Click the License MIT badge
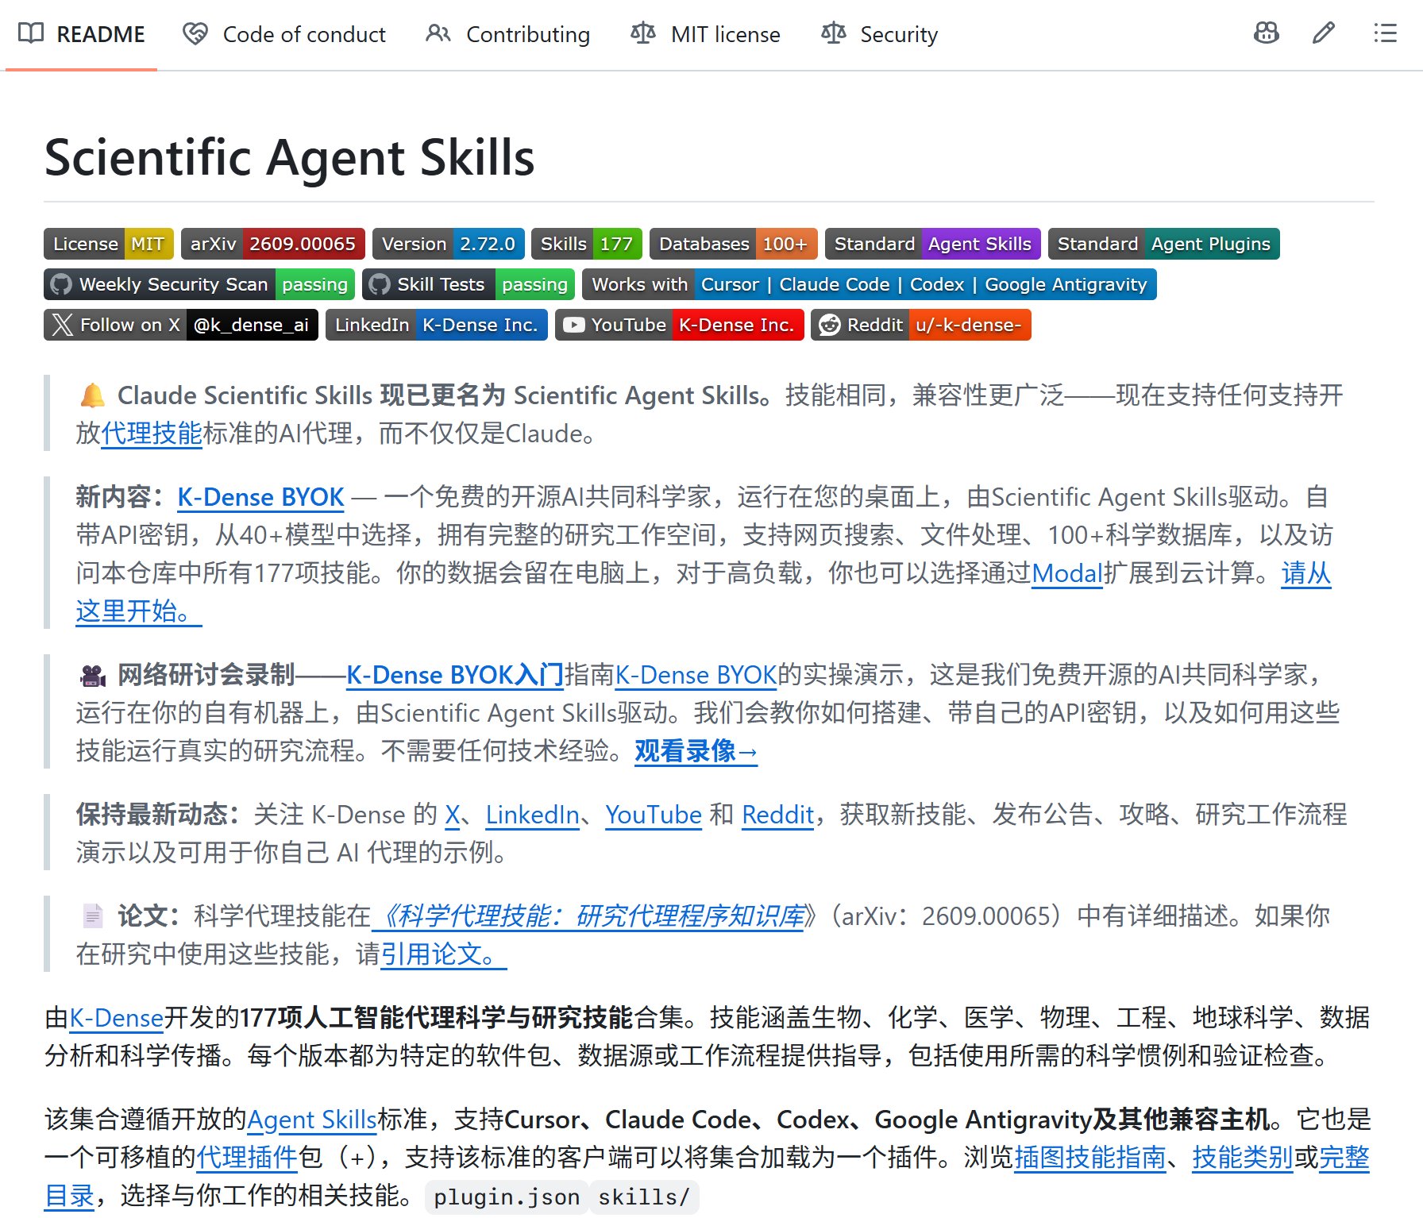Image resolution: width=1423 pixels, height=1218 pixels. 109,244
